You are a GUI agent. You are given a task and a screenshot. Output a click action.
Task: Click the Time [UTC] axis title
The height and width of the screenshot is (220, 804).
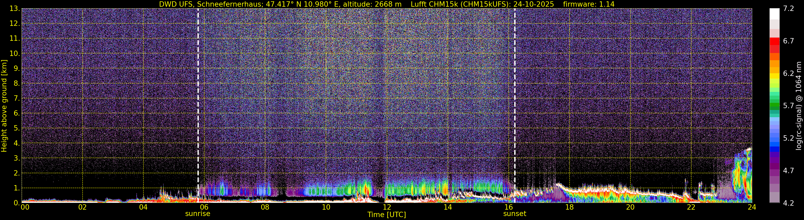[x=387, y=215]
